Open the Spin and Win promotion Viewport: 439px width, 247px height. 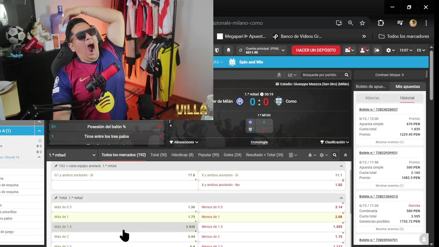[x=246, y=62]
